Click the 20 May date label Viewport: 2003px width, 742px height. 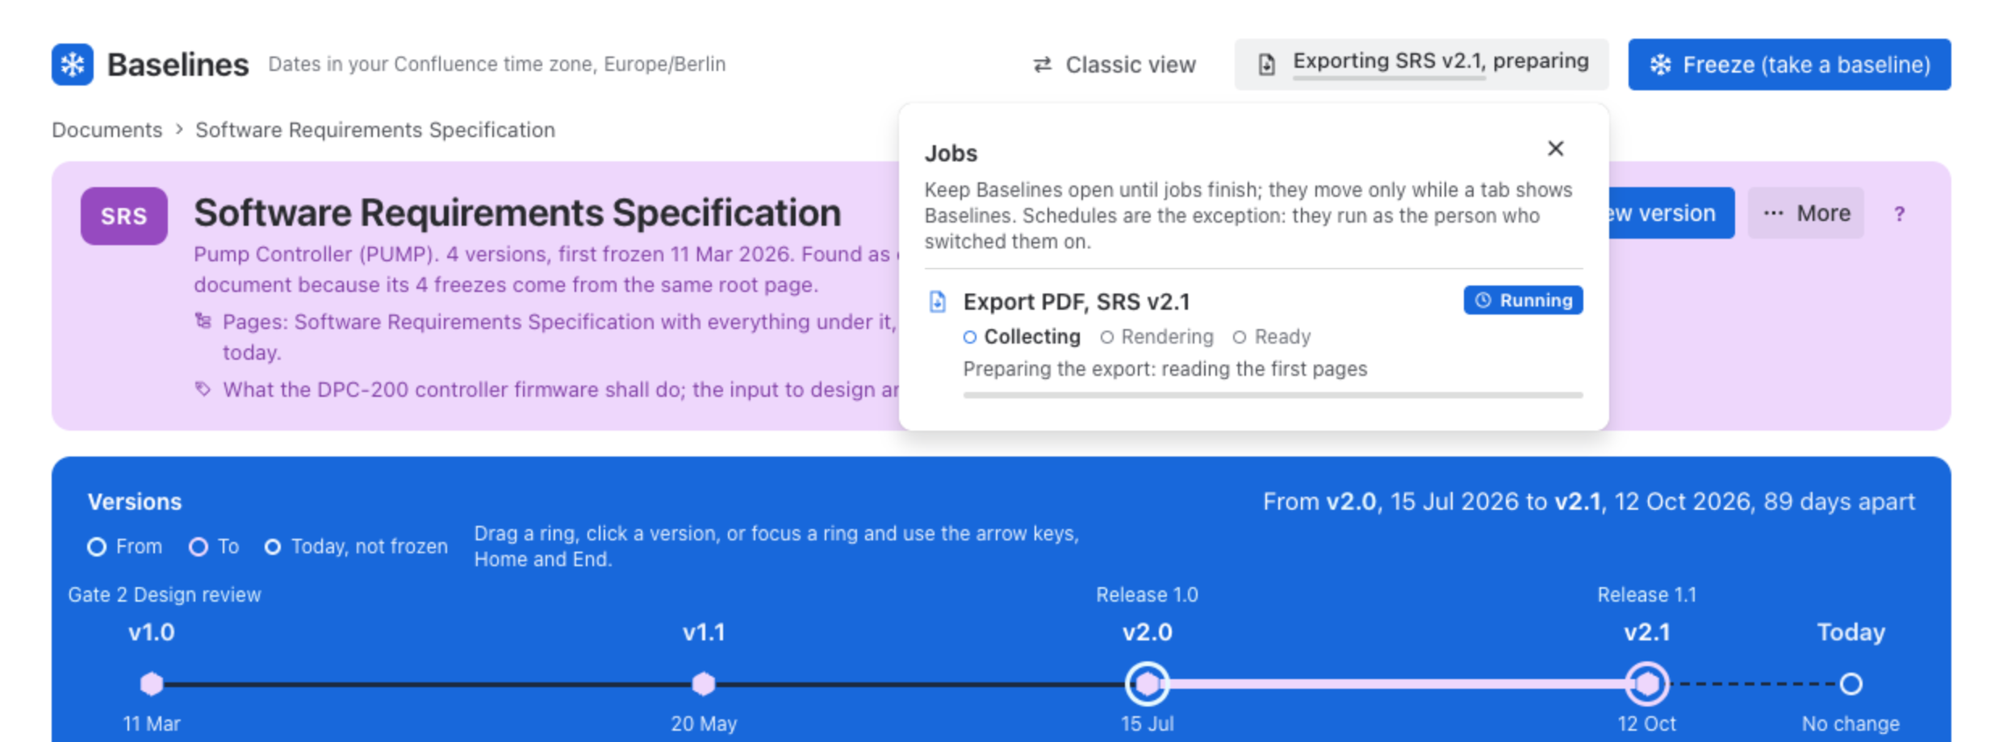pos(704,724)
